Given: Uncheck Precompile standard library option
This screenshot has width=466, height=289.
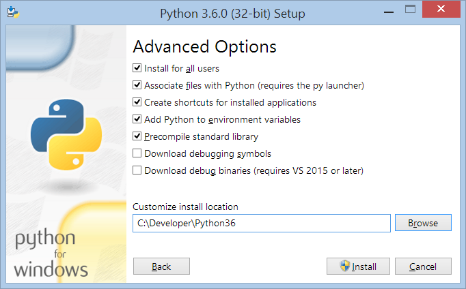Looking at the screenshot, I should pyautogui.click(x=137, y=136).
